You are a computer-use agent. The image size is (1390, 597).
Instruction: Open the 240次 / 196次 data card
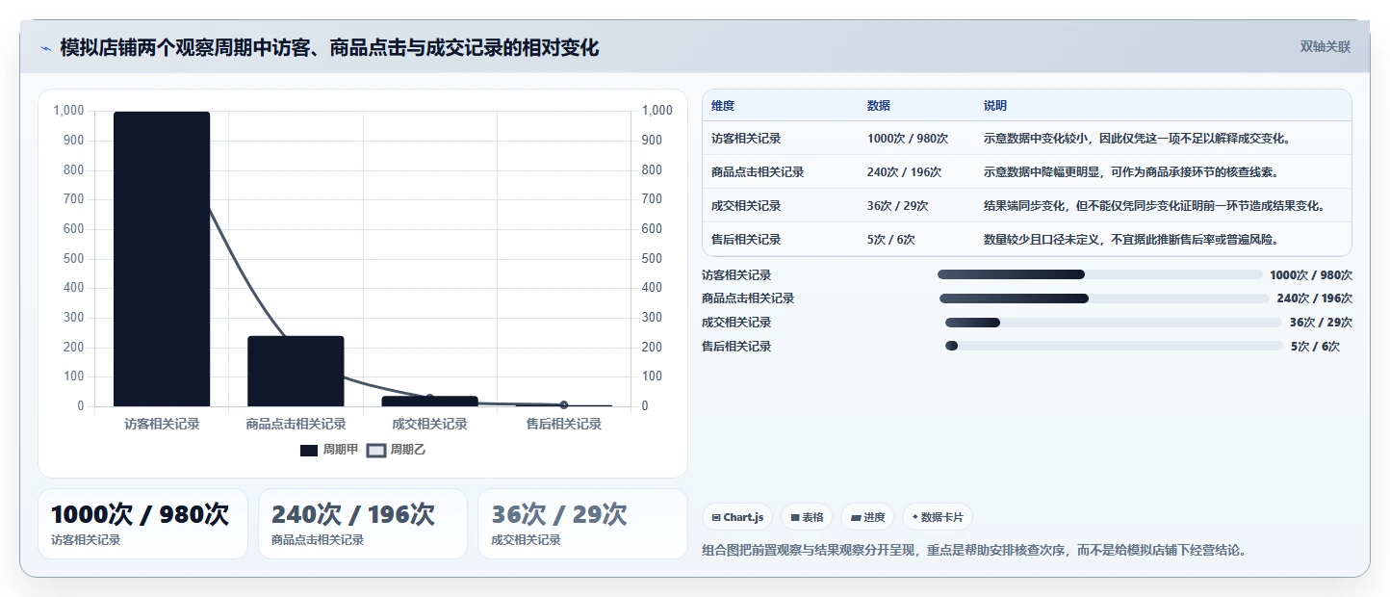(363, 524)
